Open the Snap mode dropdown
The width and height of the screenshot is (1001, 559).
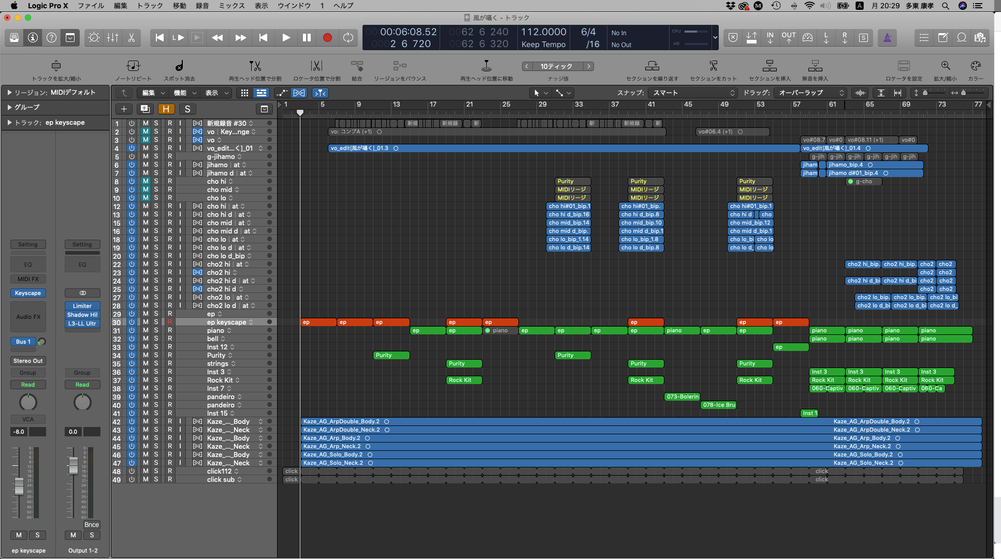pyautogui.click(x=693, y=93)
